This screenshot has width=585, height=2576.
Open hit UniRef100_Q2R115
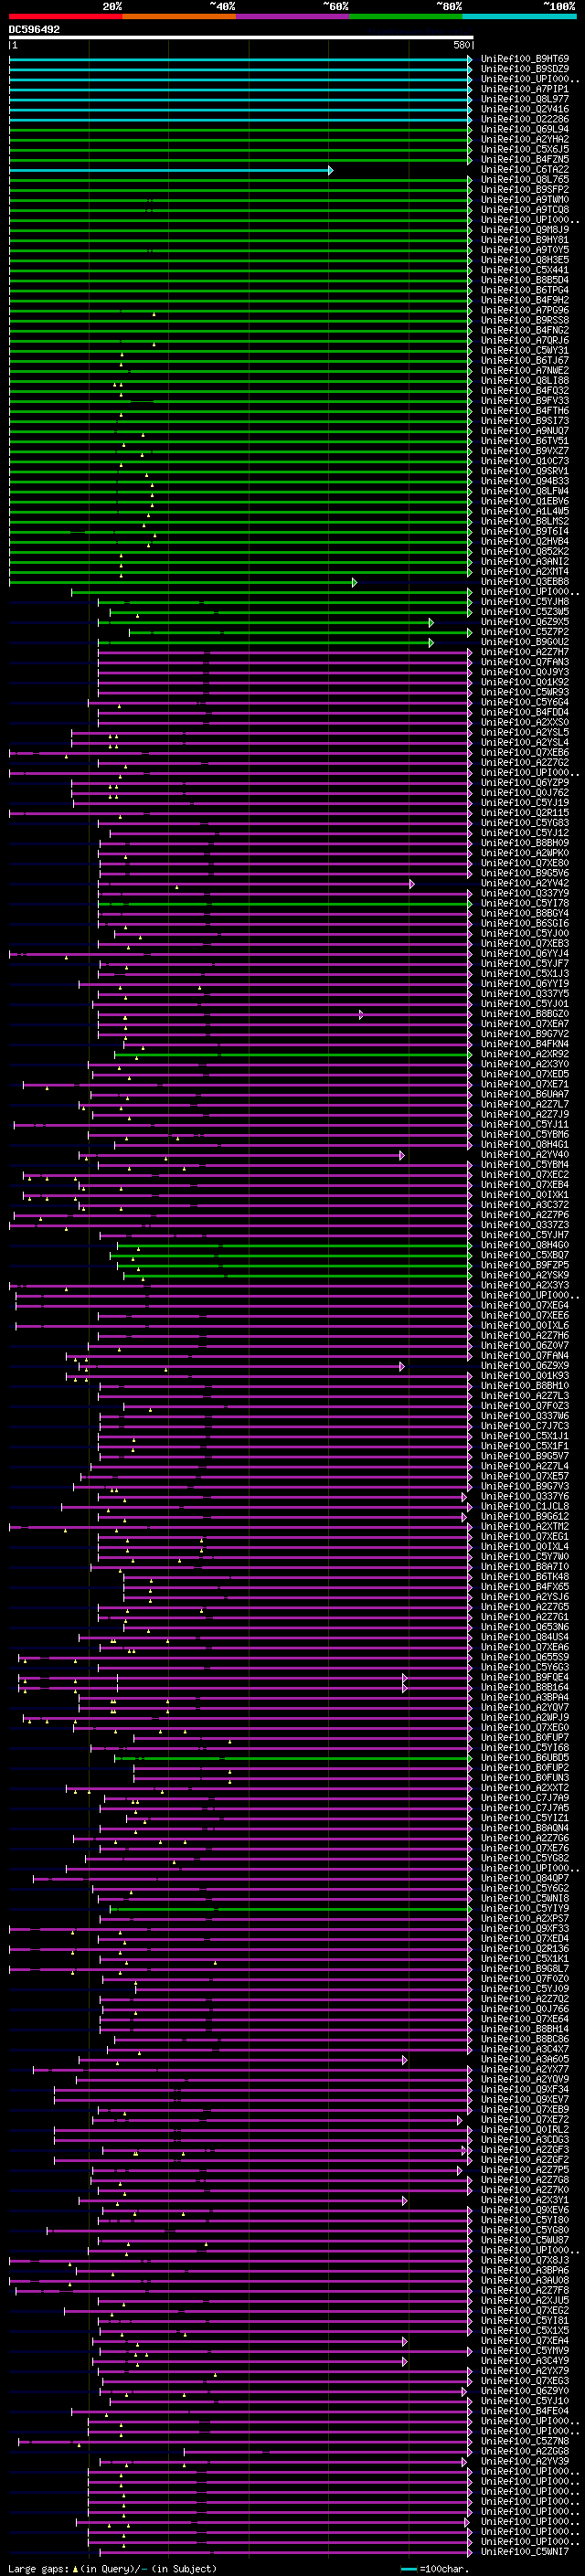pyautogui.click(x=525, y=813)
